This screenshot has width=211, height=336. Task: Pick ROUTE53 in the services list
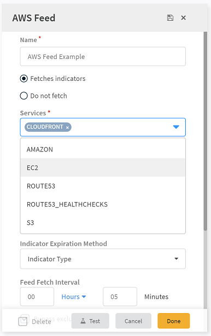point(103,186)
